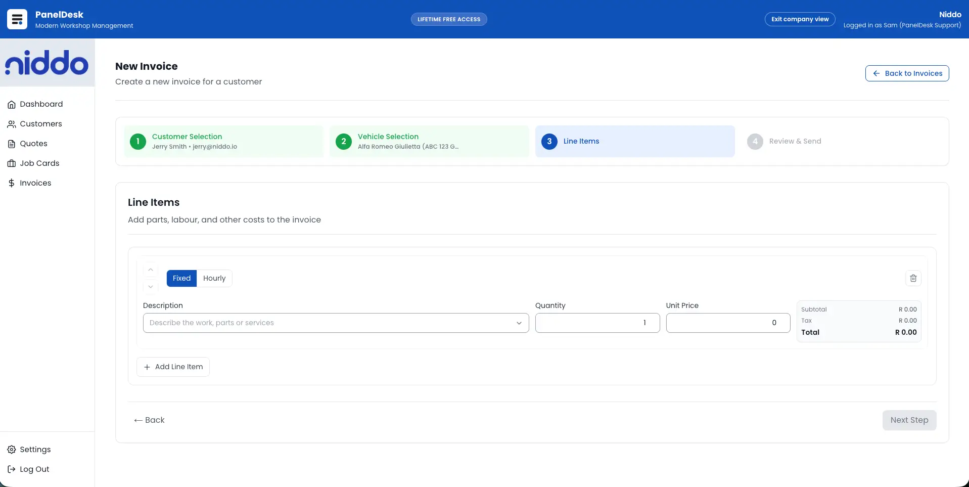Click the Quantity input field
The height and width of the screenshot is (487, 969).
(597, 323)
